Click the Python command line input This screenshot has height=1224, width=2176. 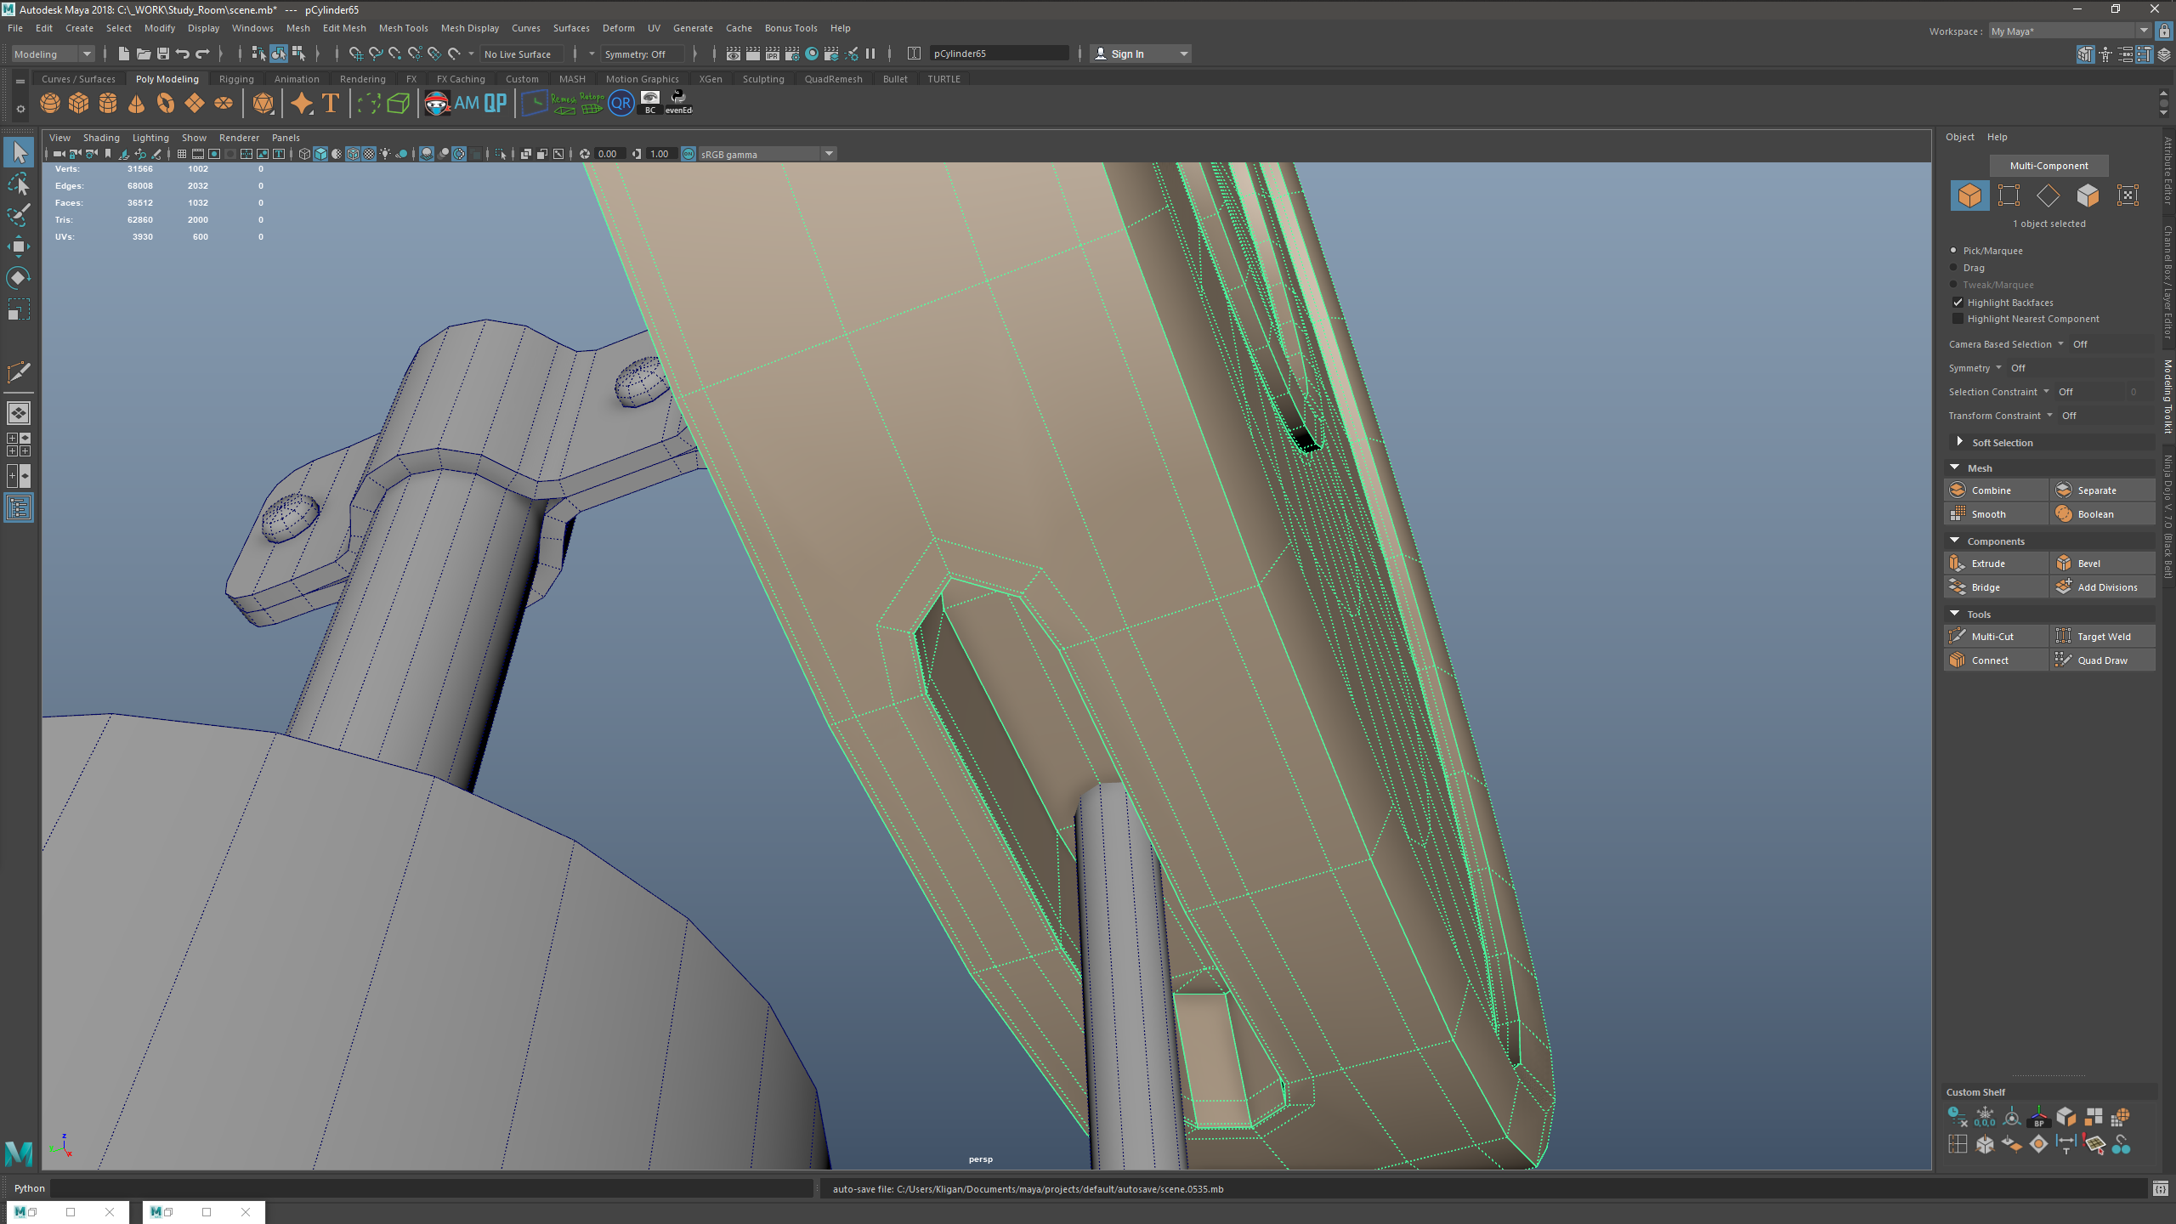432,1188
